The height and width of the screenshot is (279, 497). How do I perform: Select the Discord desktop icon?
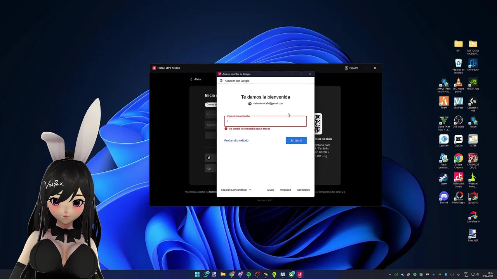(x=444, y=198)
